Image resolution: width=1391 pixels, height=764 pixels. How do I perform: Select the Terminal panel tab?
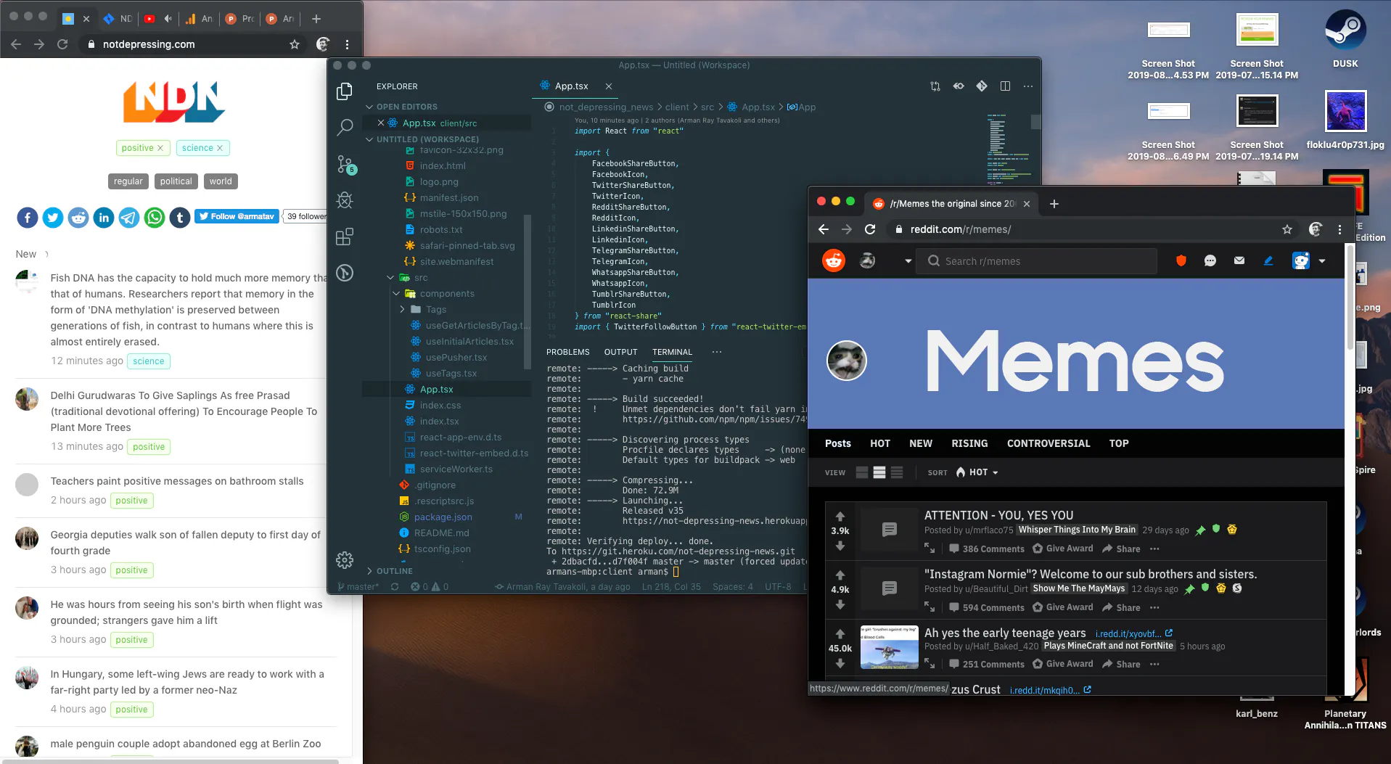[x=672, y=352]
